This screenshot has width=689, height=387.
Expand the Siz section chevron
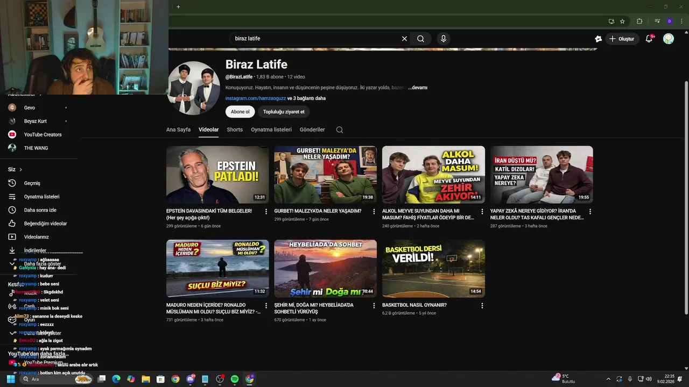pos(21,170)
